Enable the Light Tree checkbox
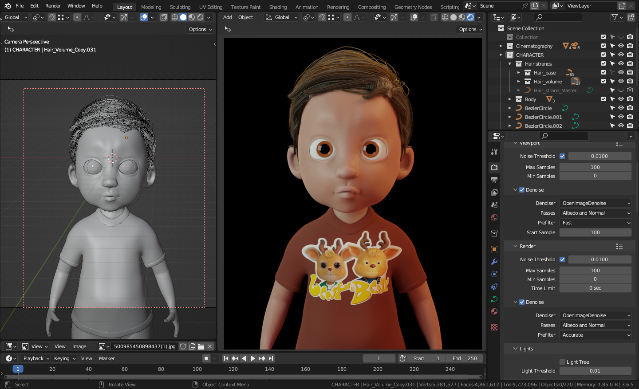Screen dimensions: 639x389 (562, 362)
